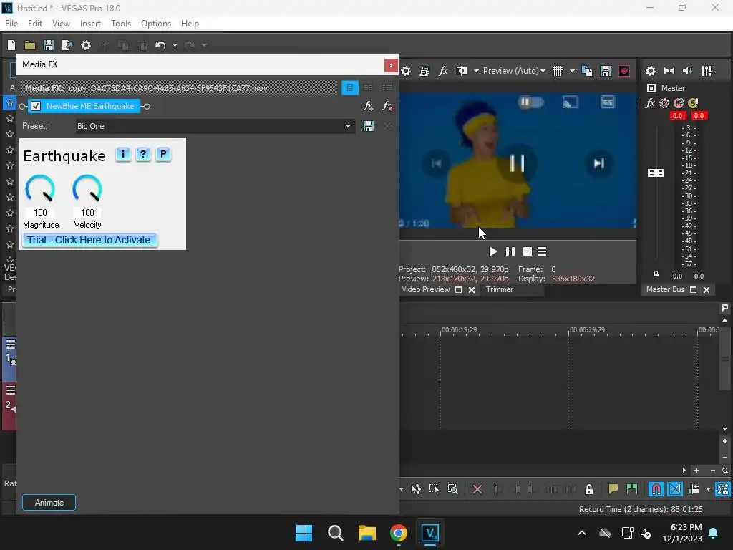Toggle preview on external monitor icon

click(x=424, y=71)
